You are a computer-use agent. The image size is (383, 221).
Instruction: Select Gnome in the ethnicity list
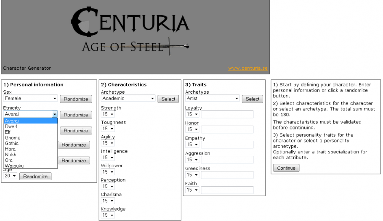click(31, 137)
